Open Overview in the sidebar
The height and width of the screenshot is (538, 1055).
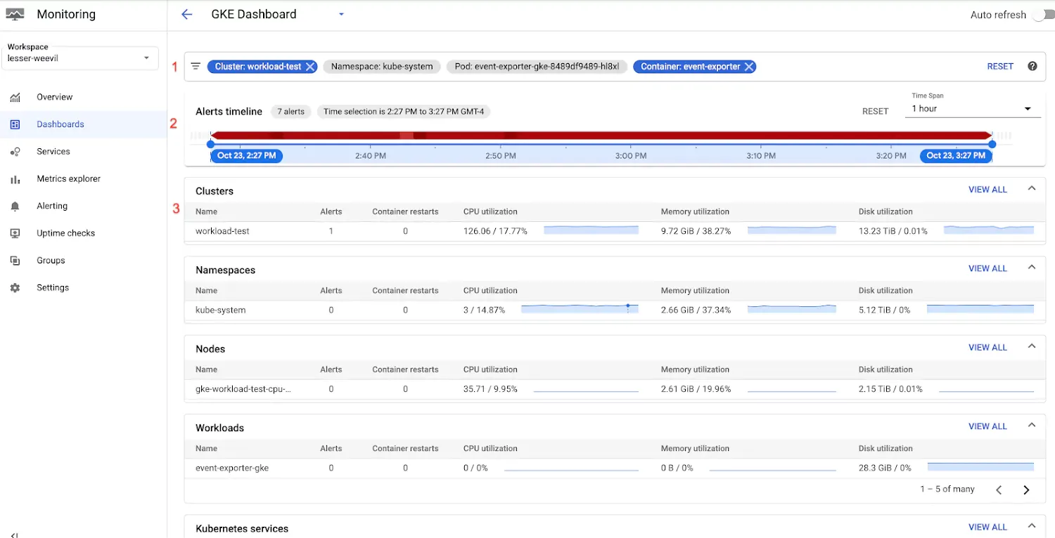55,97
